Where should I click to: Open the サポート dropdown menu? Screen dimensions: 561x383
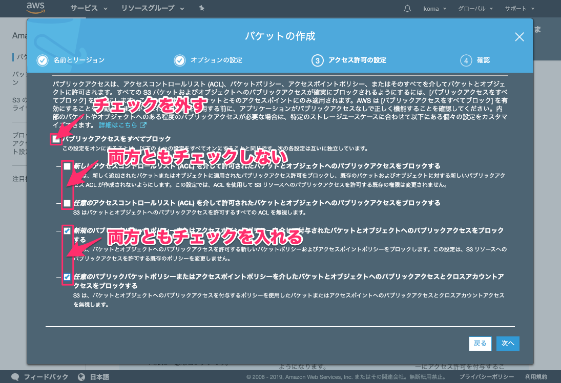click(x=520, y=9)
